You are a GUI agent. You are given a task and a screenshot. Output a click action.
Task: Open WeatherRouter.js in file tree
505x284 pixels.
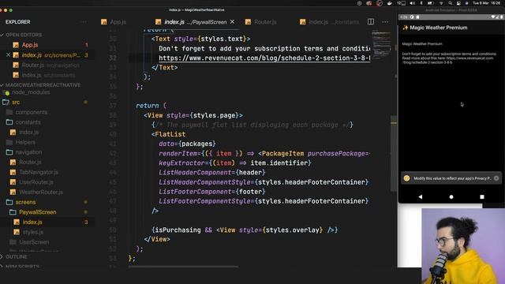37,192
